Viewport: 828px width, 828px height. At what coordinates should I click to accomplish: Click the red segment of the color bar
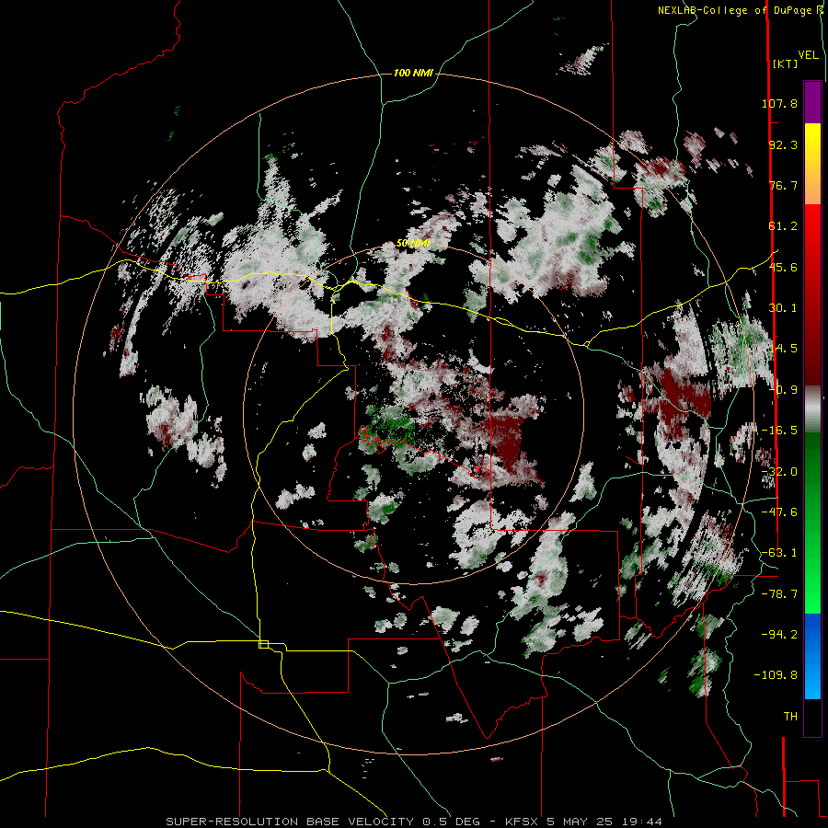tap(812, 294)
